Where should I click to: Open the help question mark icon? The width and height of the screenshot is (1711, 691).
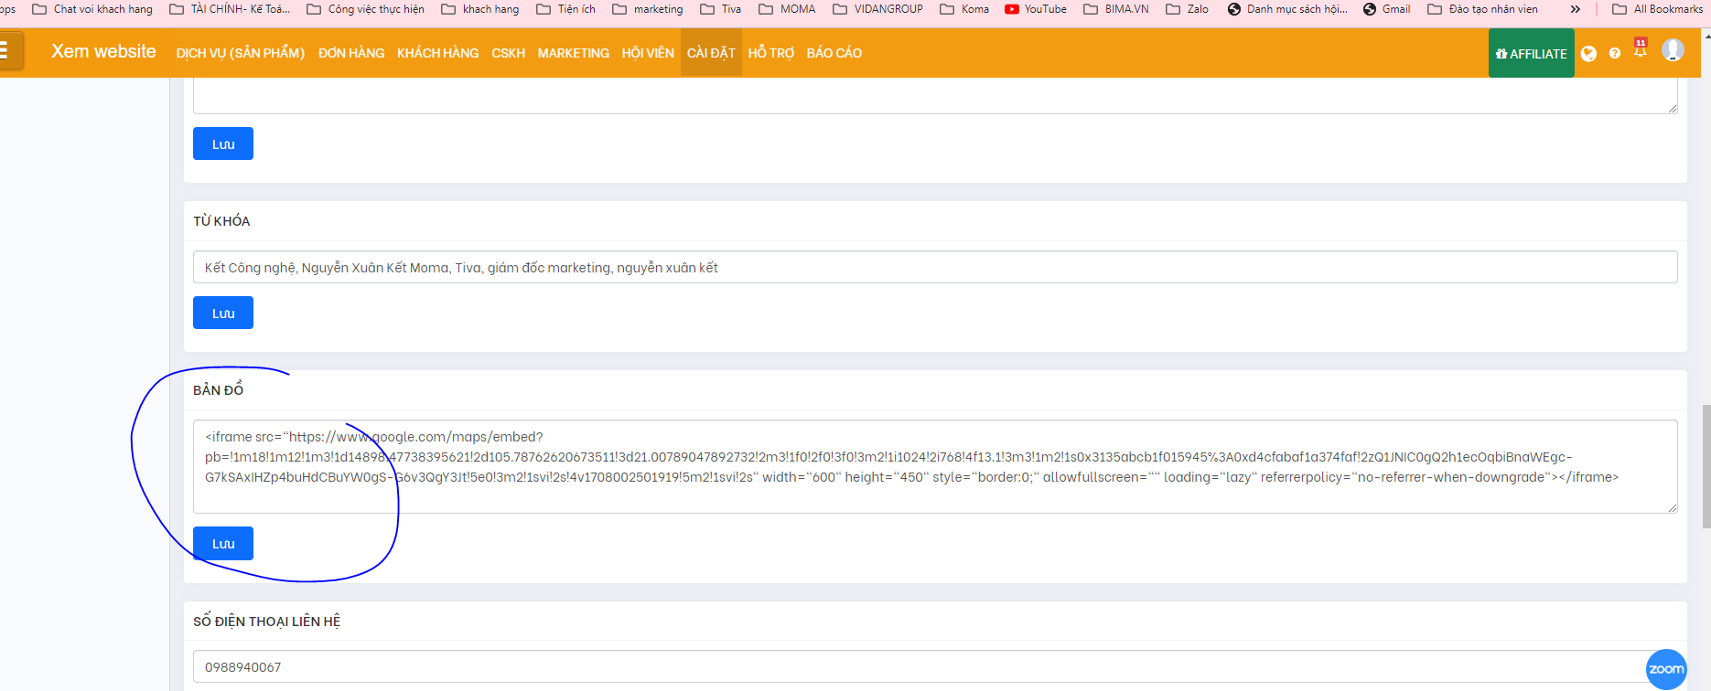[x=1615, y=54]
